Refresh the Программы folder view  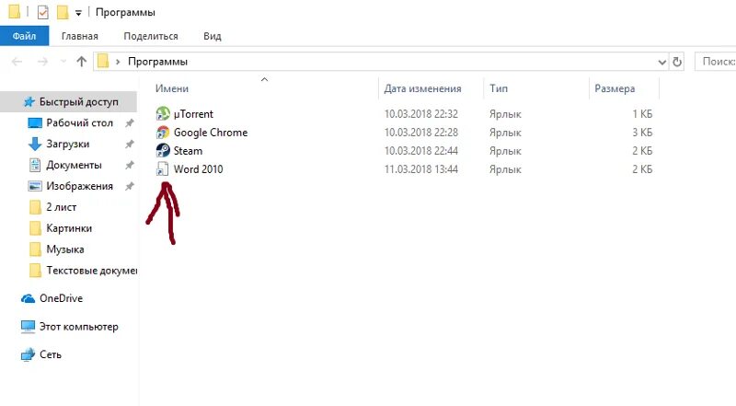pyautogui.click(x=677, y=62)
